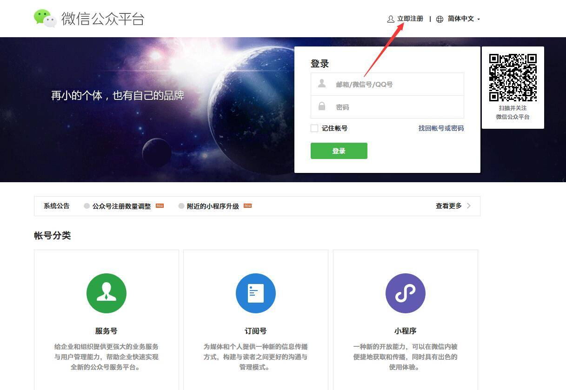
Task: Check the 记住帐号 checkbox
Action: click(314, 128)
